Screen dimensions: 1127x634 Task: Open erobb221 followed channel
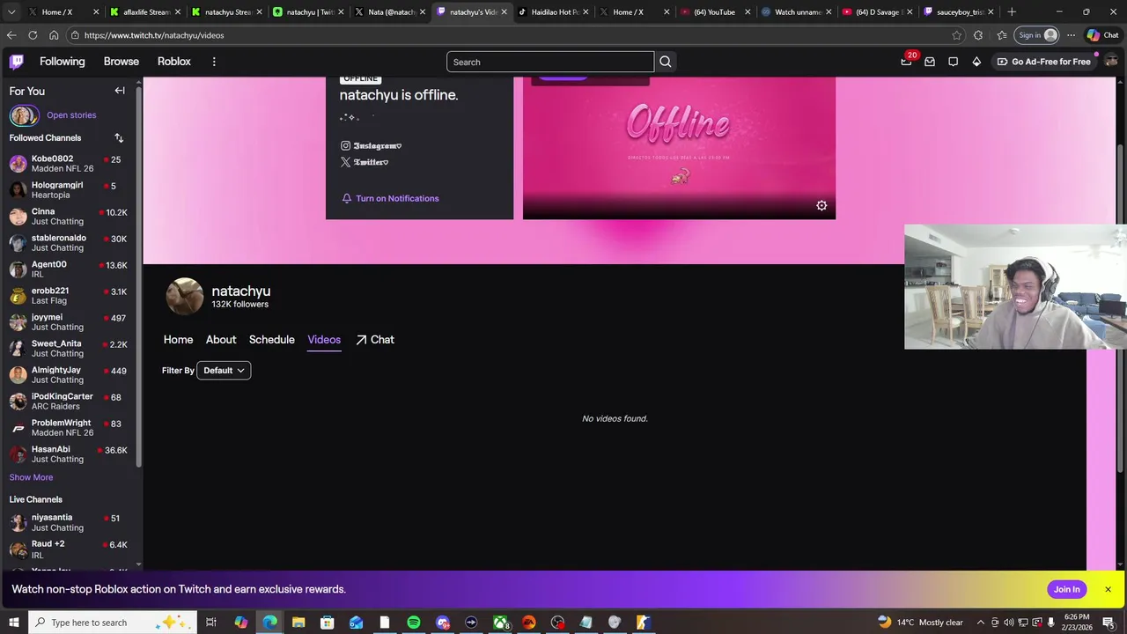[70, 296]
